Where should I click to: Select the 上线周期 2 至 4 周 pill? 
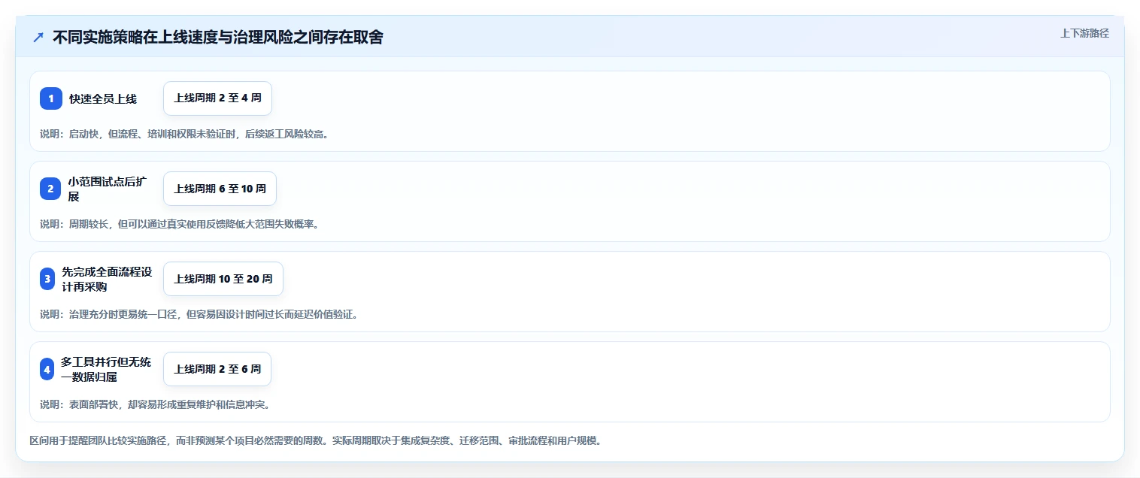pos(217,98)
